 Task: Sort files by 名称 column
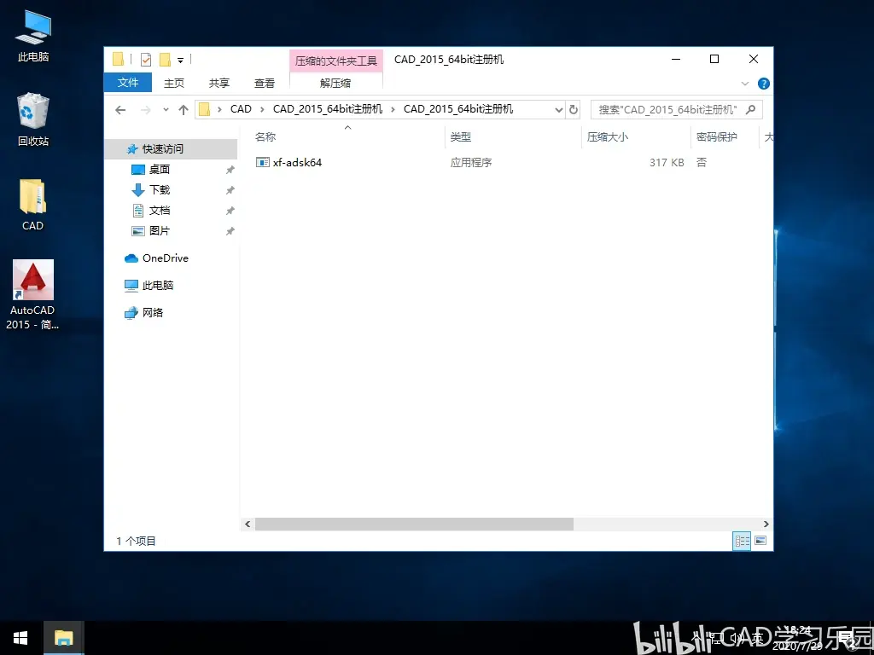coord(265,137)
